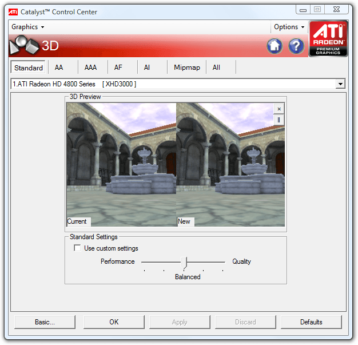
Task: Click the Basic... button
Action: [45, 322]
